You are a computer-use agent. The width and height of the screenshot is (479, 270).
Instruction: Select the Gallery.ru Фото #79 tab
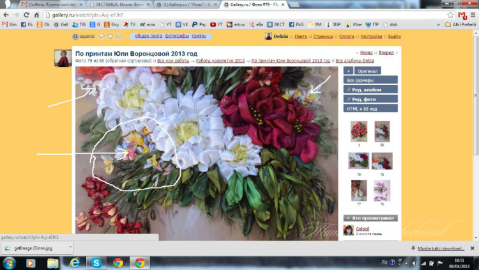tap(254, 4)
